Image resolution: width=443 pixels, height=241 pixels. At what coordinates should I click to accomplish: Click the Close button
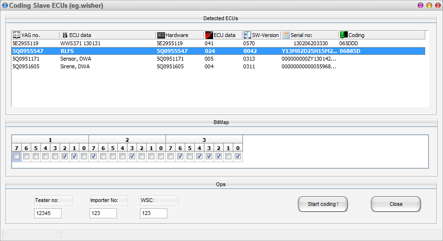pos(396,204)
